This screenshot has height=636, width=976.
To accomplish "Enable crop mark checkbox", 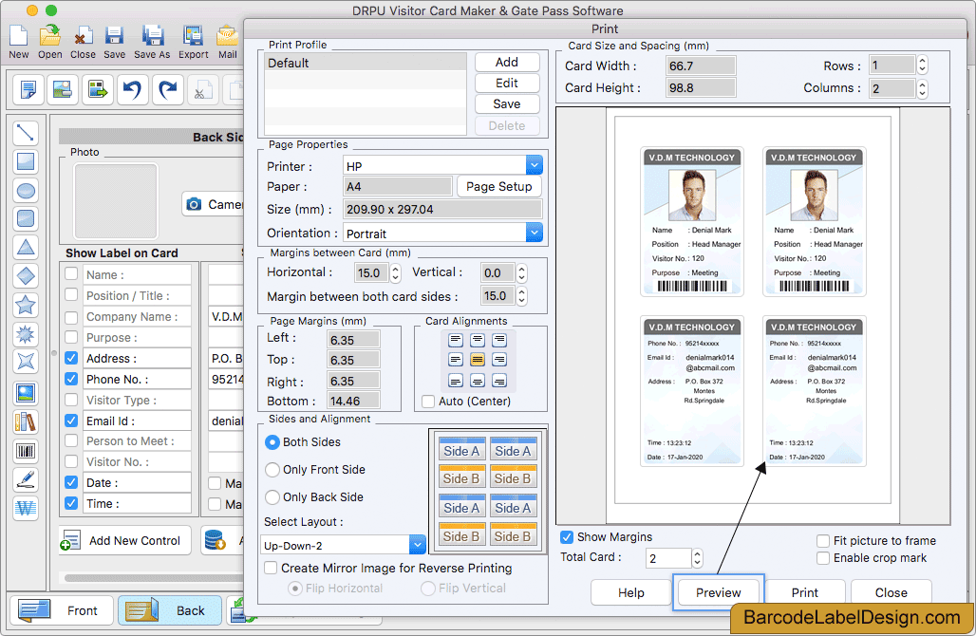I will point(823,557).
